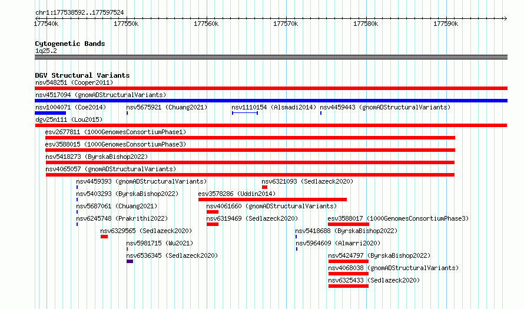Viewport: 524px width, 309px height.
Task: Open nsv5675921 (Chuang2021) variant label
Action: [167, 107]
